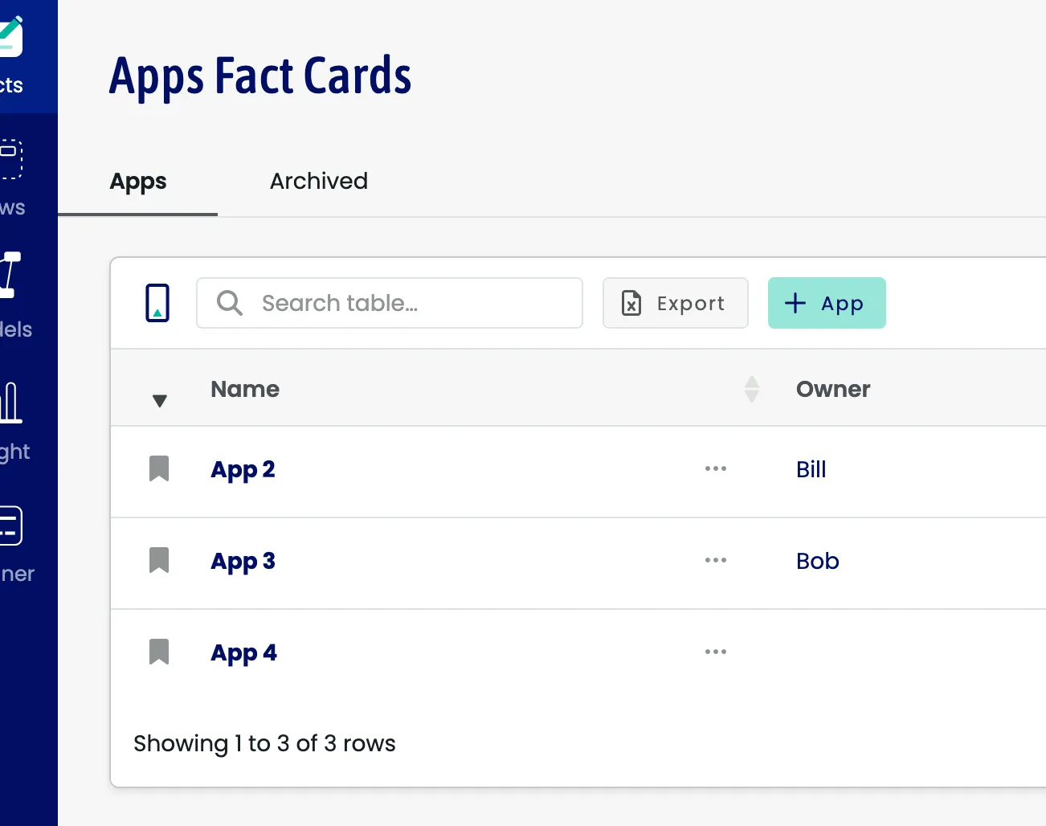The image size is (1046, 826).
Task: Open the three-dot menu for App 4
Action: tap(715, 652)
